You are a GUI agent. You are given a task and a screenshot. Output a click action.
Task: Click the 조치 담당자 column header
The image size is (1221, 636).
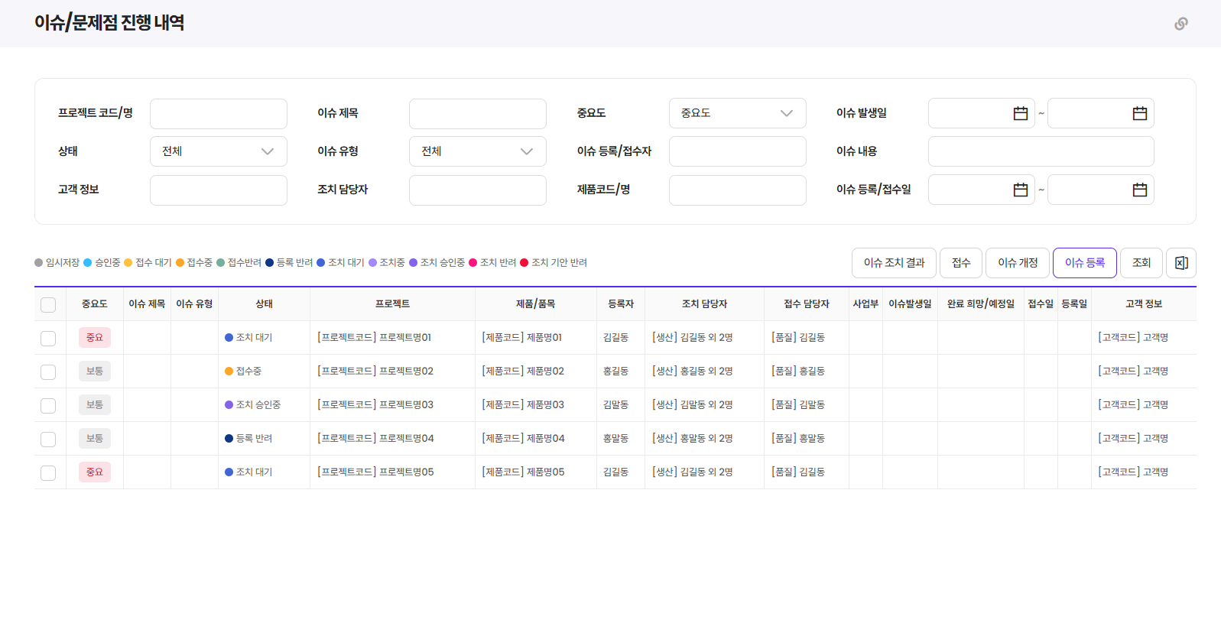tap(704, 304)
